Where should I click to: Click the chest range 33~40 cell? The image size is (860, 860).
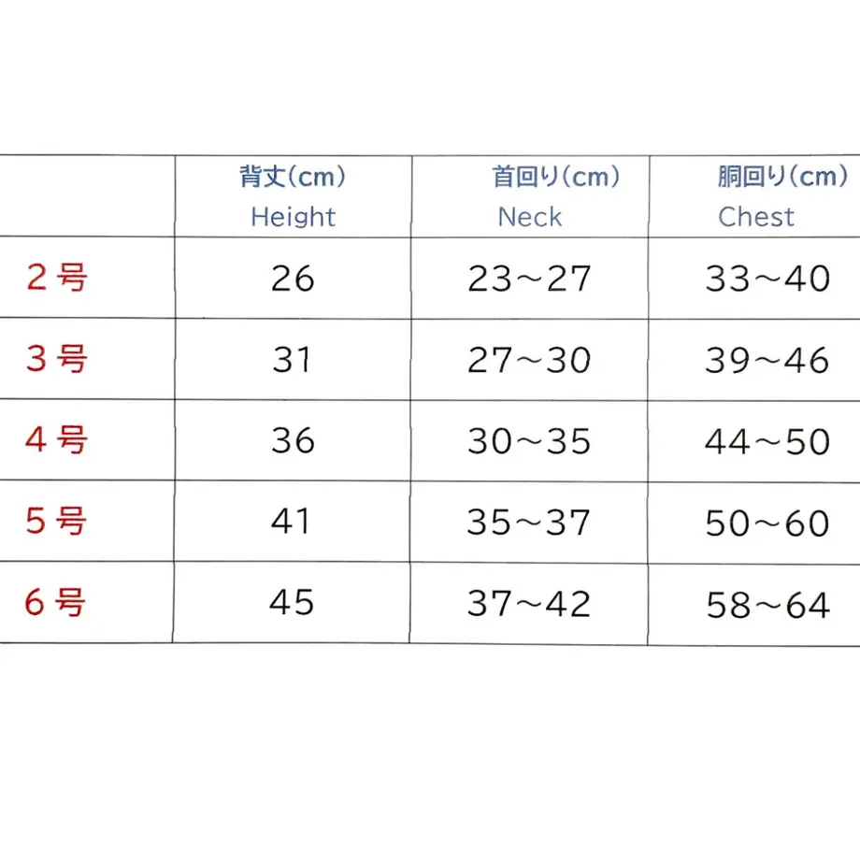coord(767,279)
